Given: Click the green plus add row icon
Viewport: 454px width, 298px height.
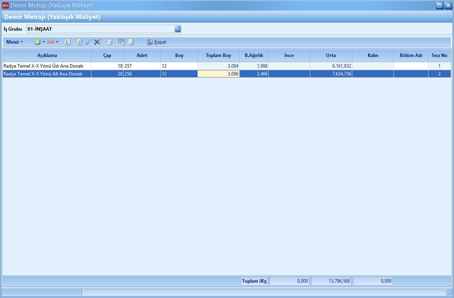Looking at the screenshot, I should [x=37, y=42].
